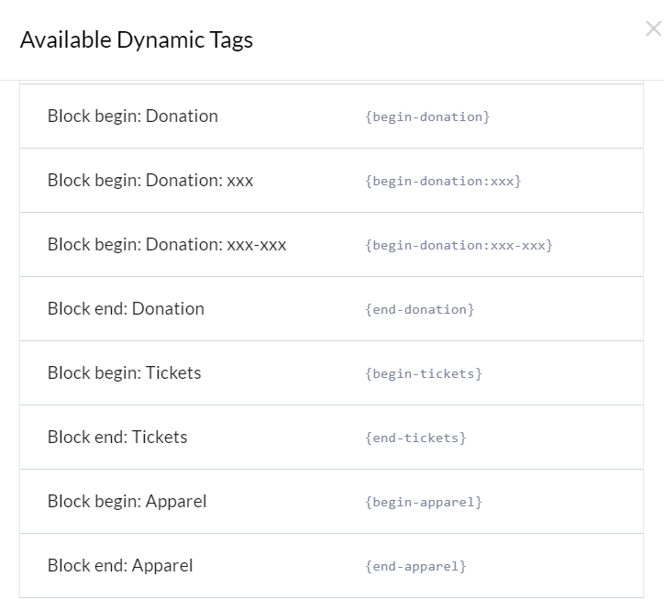This screenshot has height=599, width=664.
Task: Select the Block end: Tickets label
Action: tap(117, 438)
